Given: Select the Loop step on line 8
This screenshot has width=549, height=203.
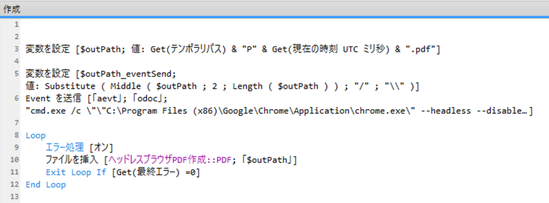Looking at the screenshot, I should (35, 136).
